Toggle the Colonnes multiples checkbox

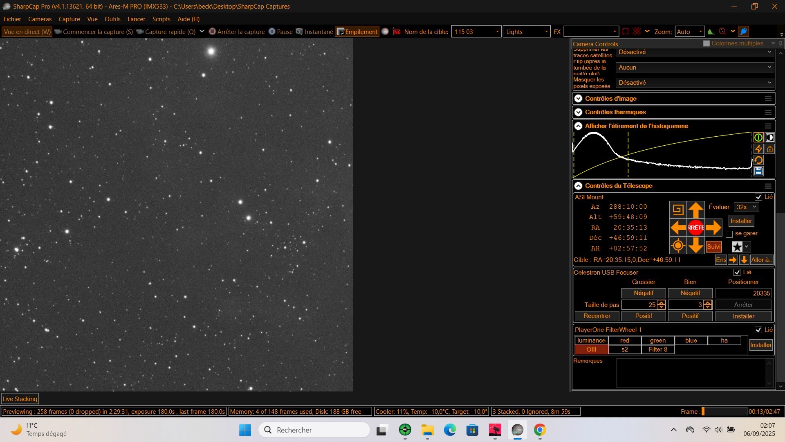pyautogui.click(x=706, y=43)
